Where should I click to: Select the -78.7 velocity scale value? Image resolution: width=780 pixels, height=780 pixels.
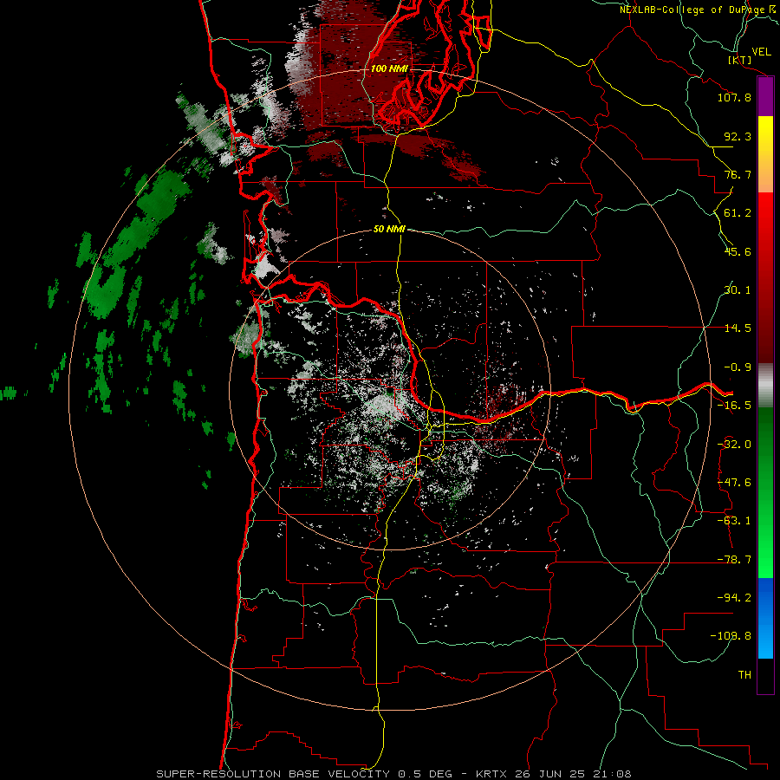[734, 560]
